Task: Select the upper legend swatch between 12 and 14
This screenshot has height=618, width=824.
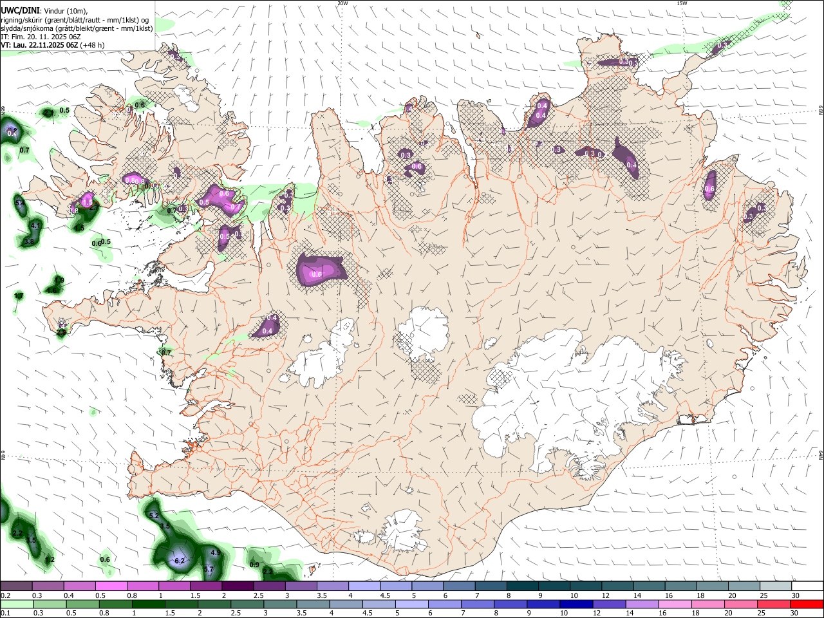Action: (x=617, y=586)
